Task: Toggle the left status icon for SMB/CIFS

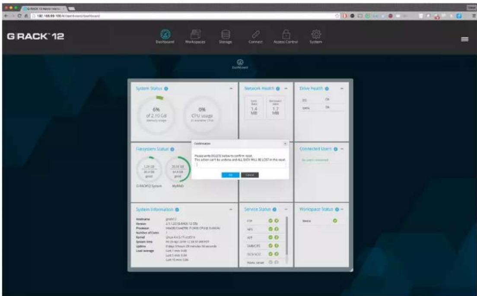Action: tap(270, 245)
